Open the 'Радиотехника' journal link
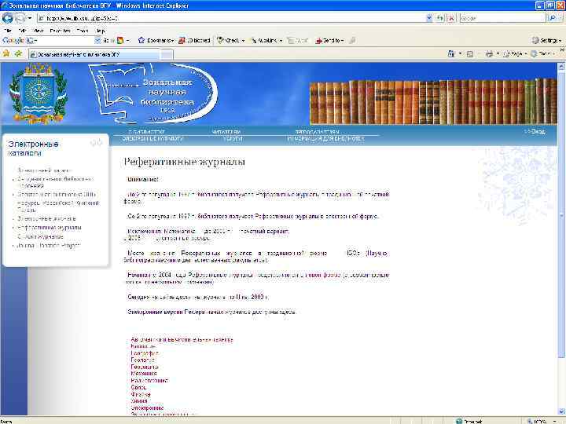 pos(149,380)
